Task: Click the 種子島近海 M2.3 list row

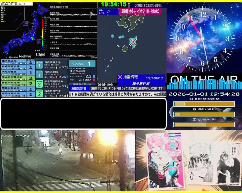Action: point(18,62)
